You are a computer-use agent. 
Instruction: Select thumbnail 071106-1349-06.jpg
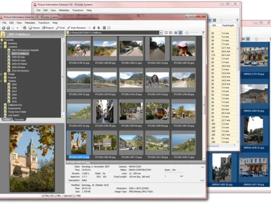[x=158, y=111]
